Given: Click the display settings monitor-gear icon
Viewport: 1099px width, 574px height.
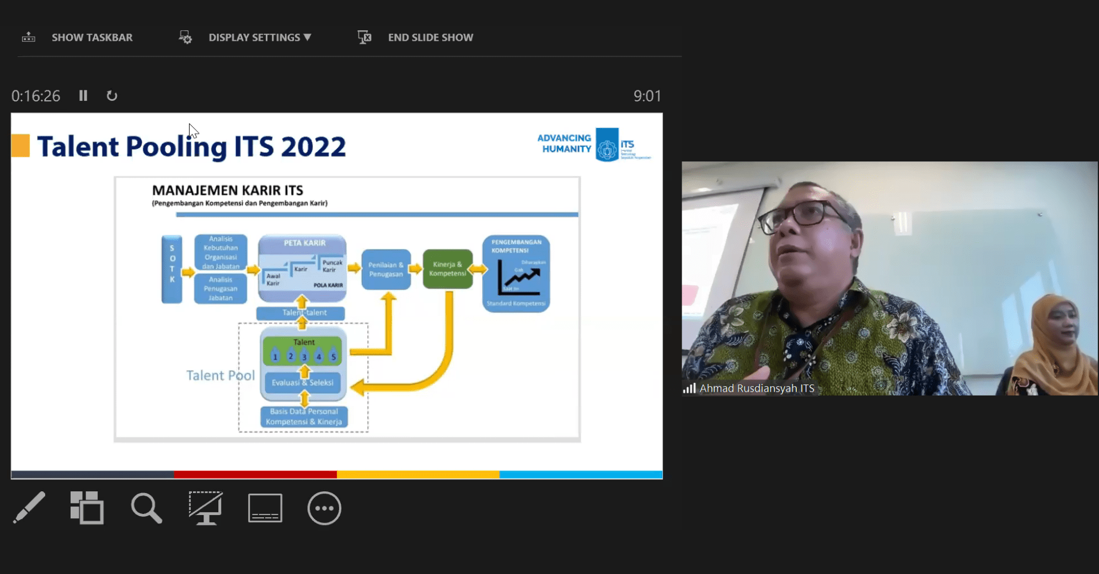Looking at the screenshot, I should pyautogui.click(x=185, y=37).
